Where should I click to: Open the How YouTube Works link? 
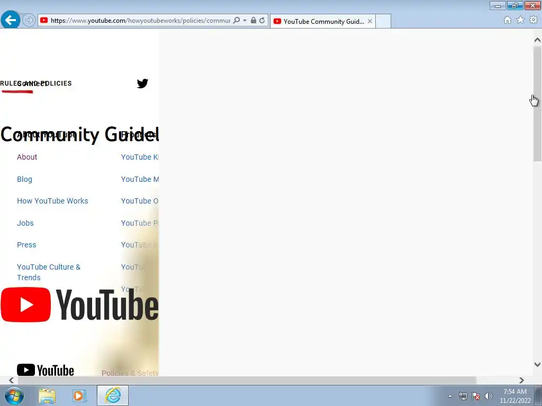52,201
